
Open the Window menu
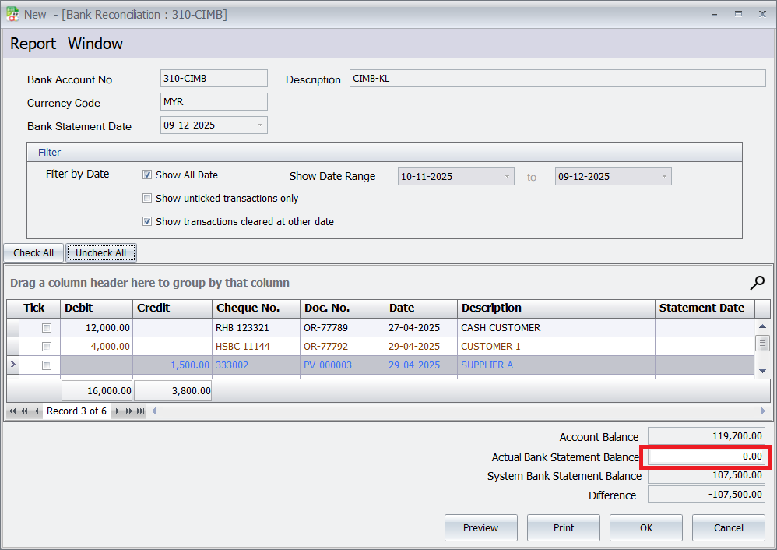tap(95, 44)
